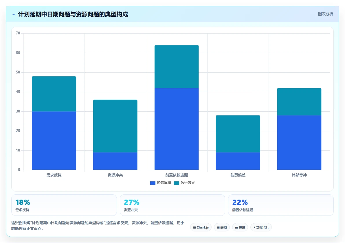
Task: Click the 估算偏差 x-axis label
Action: click(238, 175)
